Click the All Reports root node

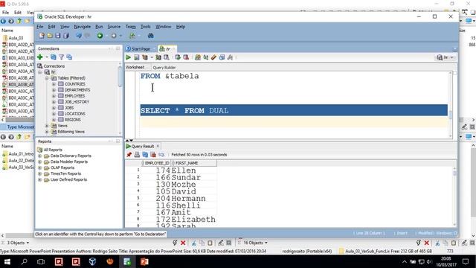[53, 150]
